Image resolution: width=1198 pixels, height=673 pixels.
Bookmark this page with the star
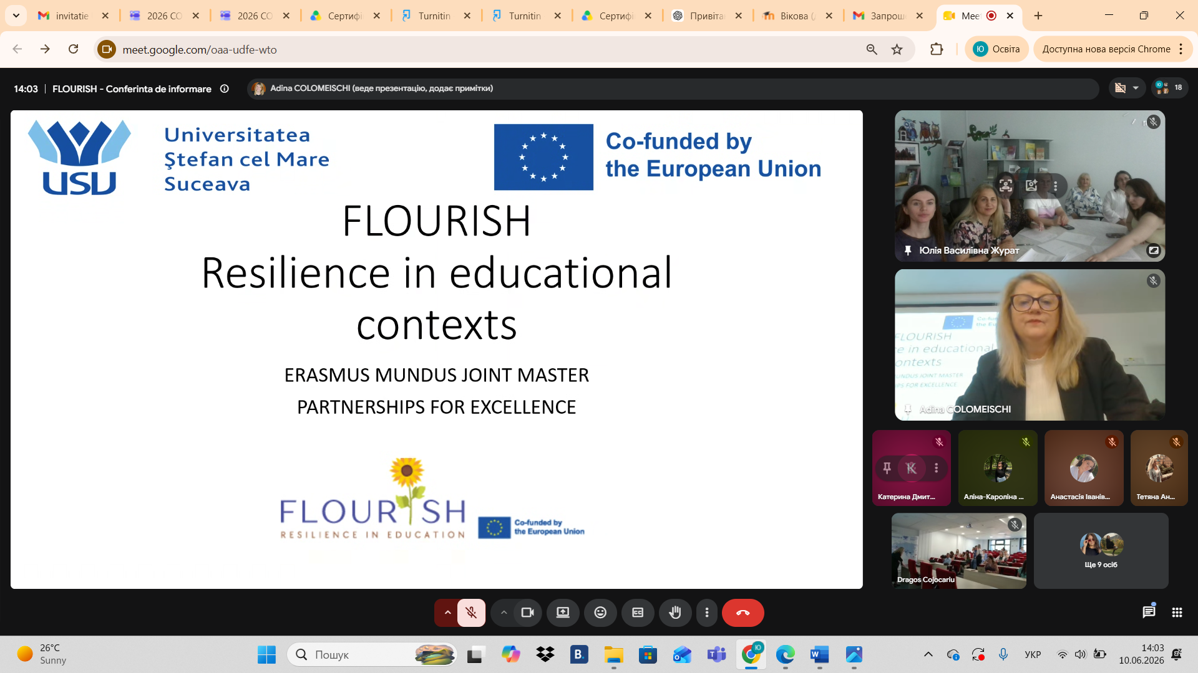click(897, 49)
